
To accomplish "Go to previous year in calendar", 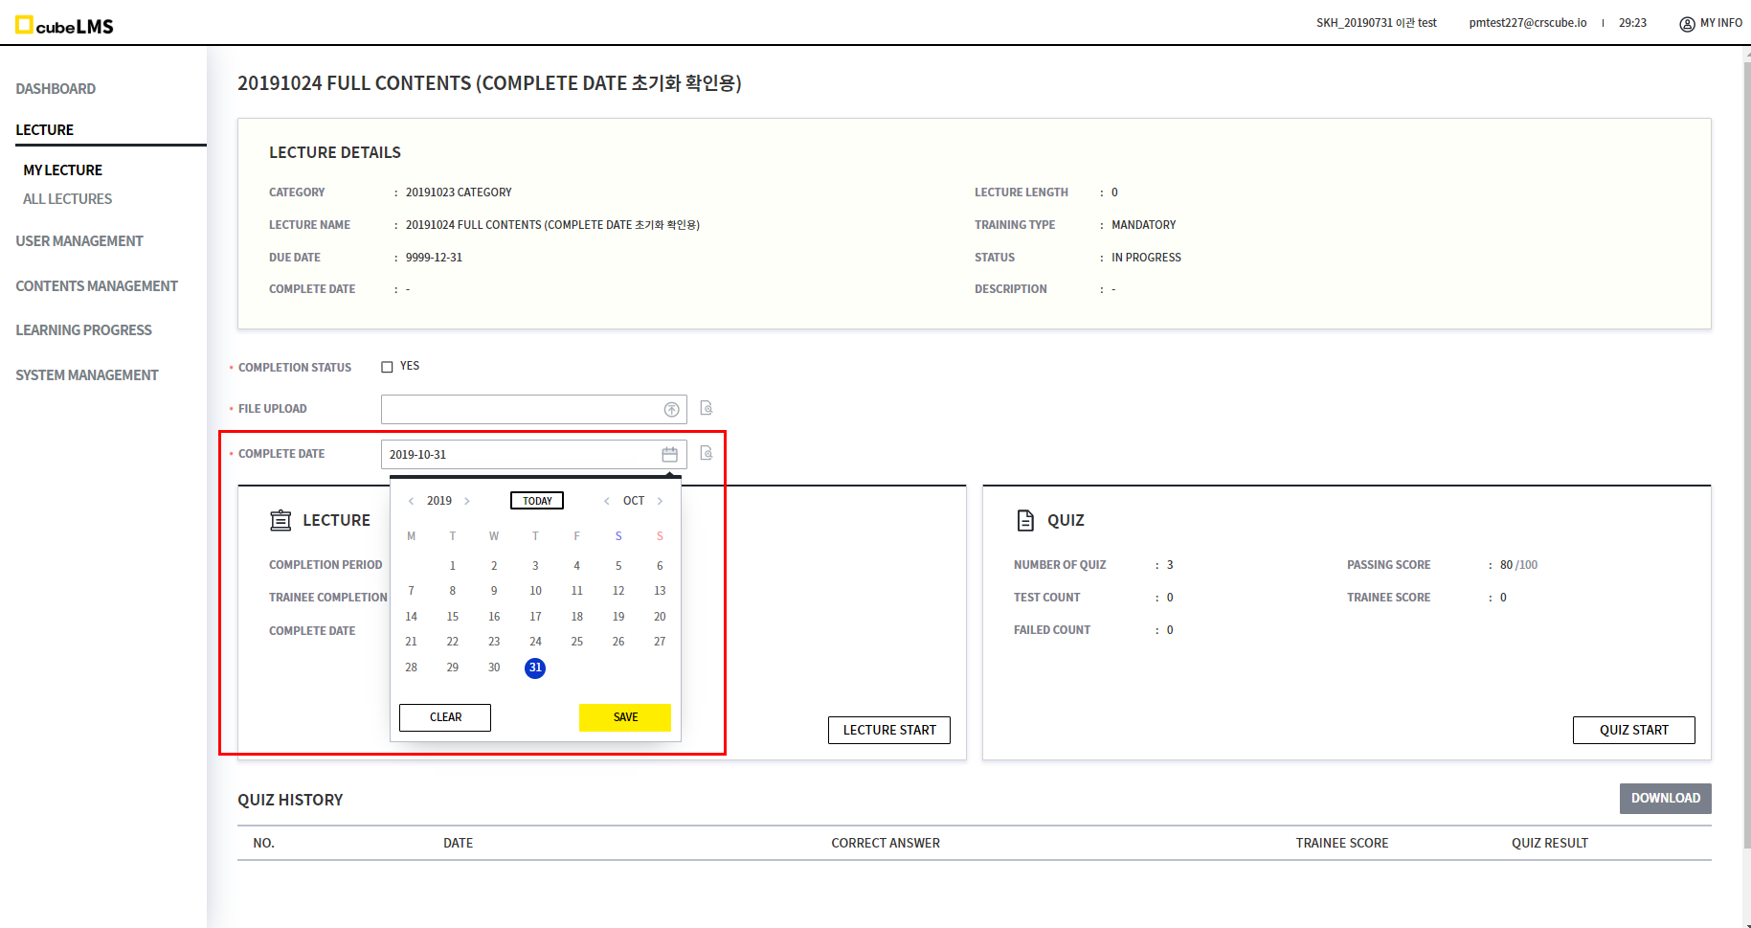I will [411, 501].
